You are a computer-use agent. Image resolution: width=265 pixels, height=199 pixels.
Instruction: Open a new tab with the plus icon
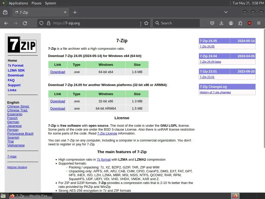(x=75, y=12)
